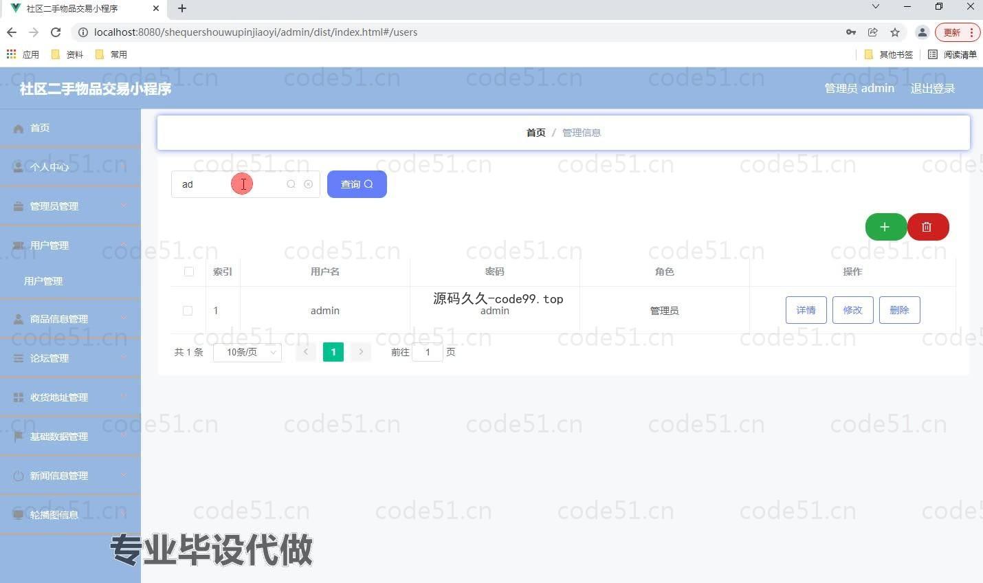The height and width of the screenshot is (583, 983).
Task: Expand the 基础数据管理 submenu chevron
Action: click(x=124, y=436)
